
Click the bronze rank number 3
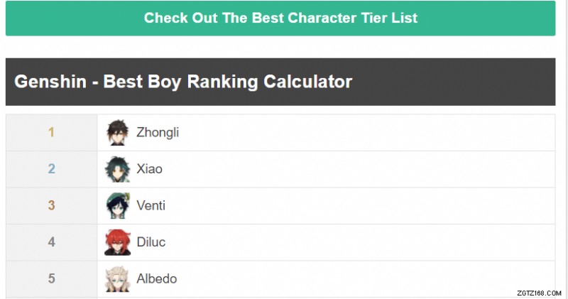tap(51, 206)
